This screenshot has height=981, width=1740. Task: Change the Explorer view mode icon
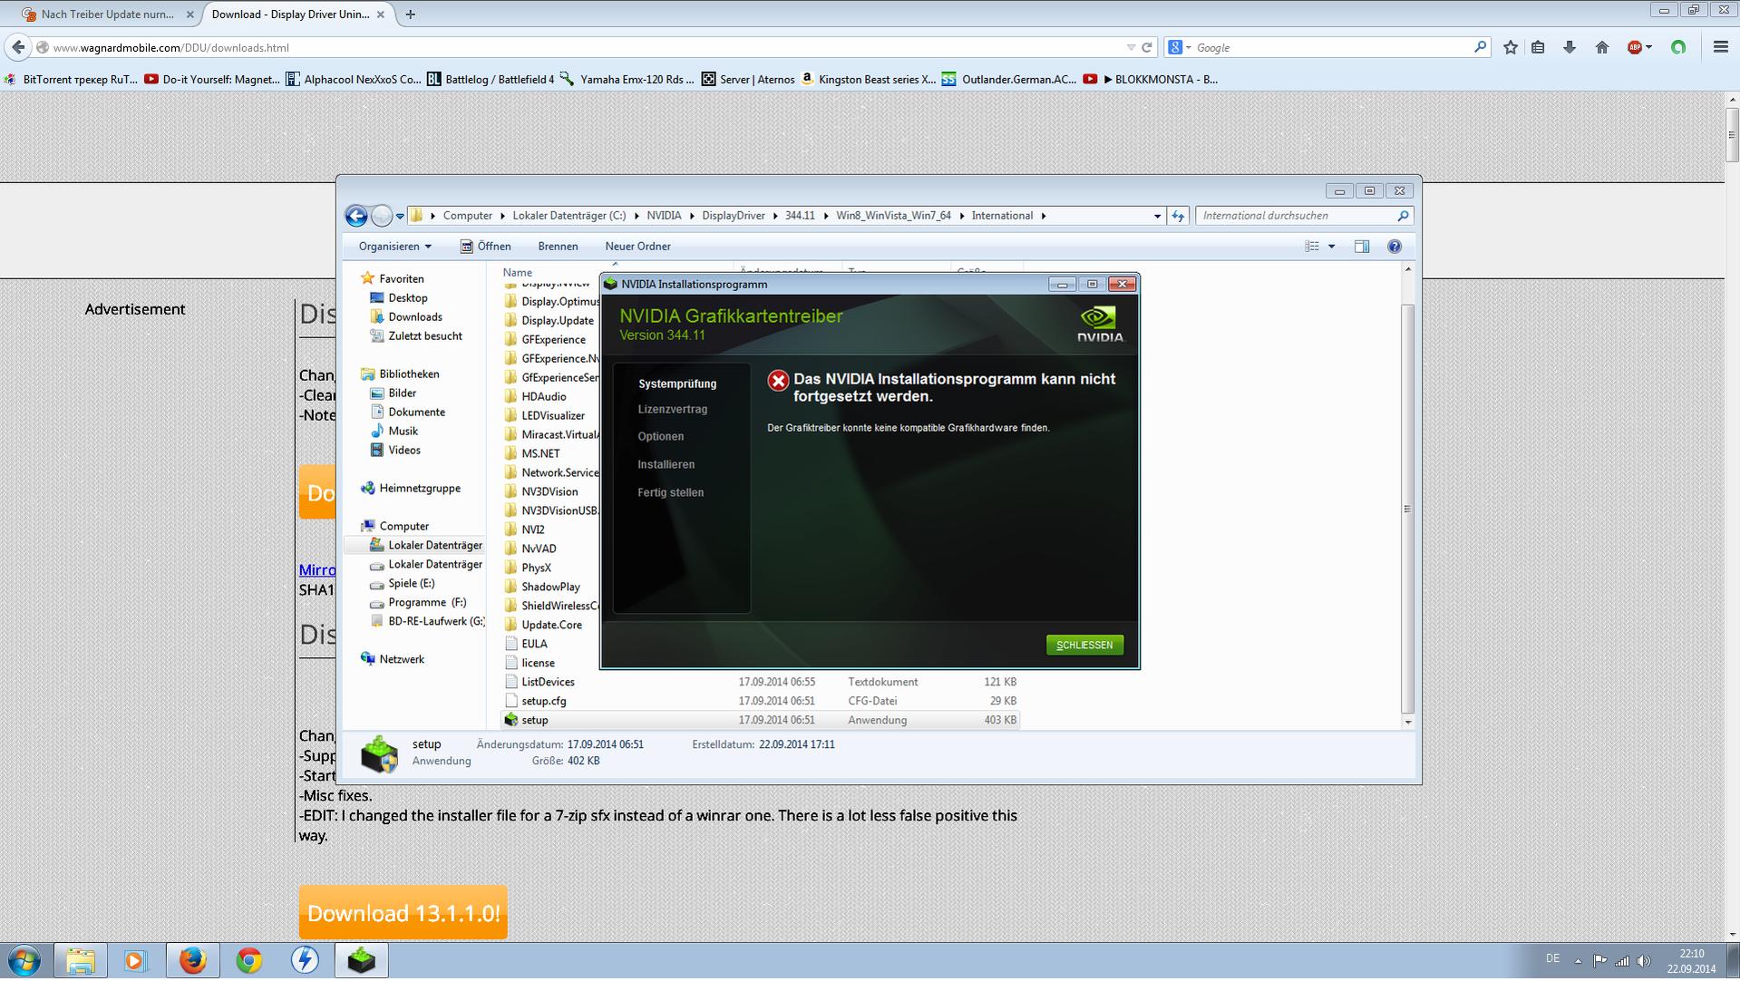click(1311, 247)
